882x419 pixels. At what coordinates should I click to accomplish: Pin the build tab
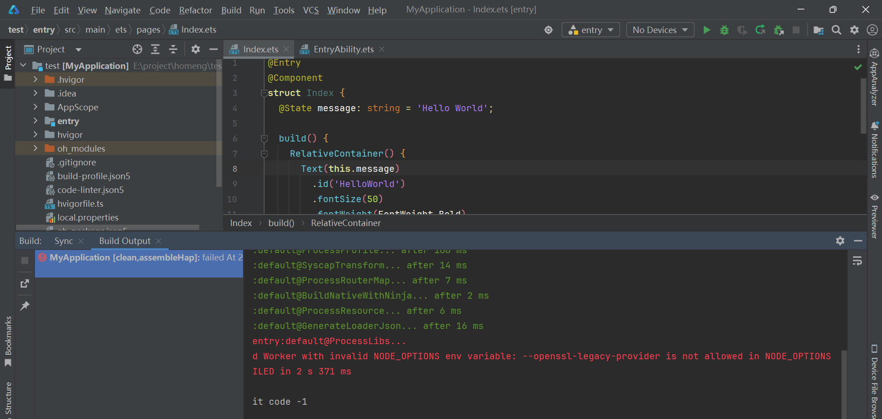coord(25,306)
